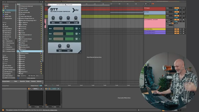Image resolution: width=199 pixels, height=112 pixels.
Task: Click the Xfer Records tag
Action: pos(31,76)
